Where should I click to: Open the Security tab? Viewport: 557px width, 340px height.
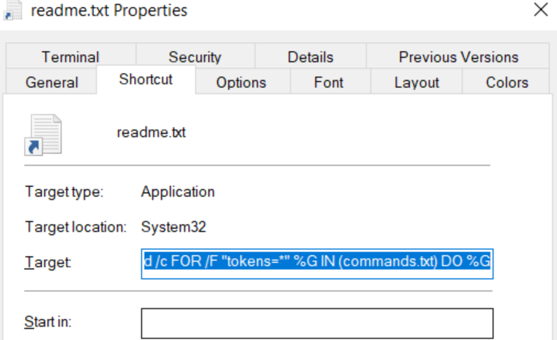(194, 57)
